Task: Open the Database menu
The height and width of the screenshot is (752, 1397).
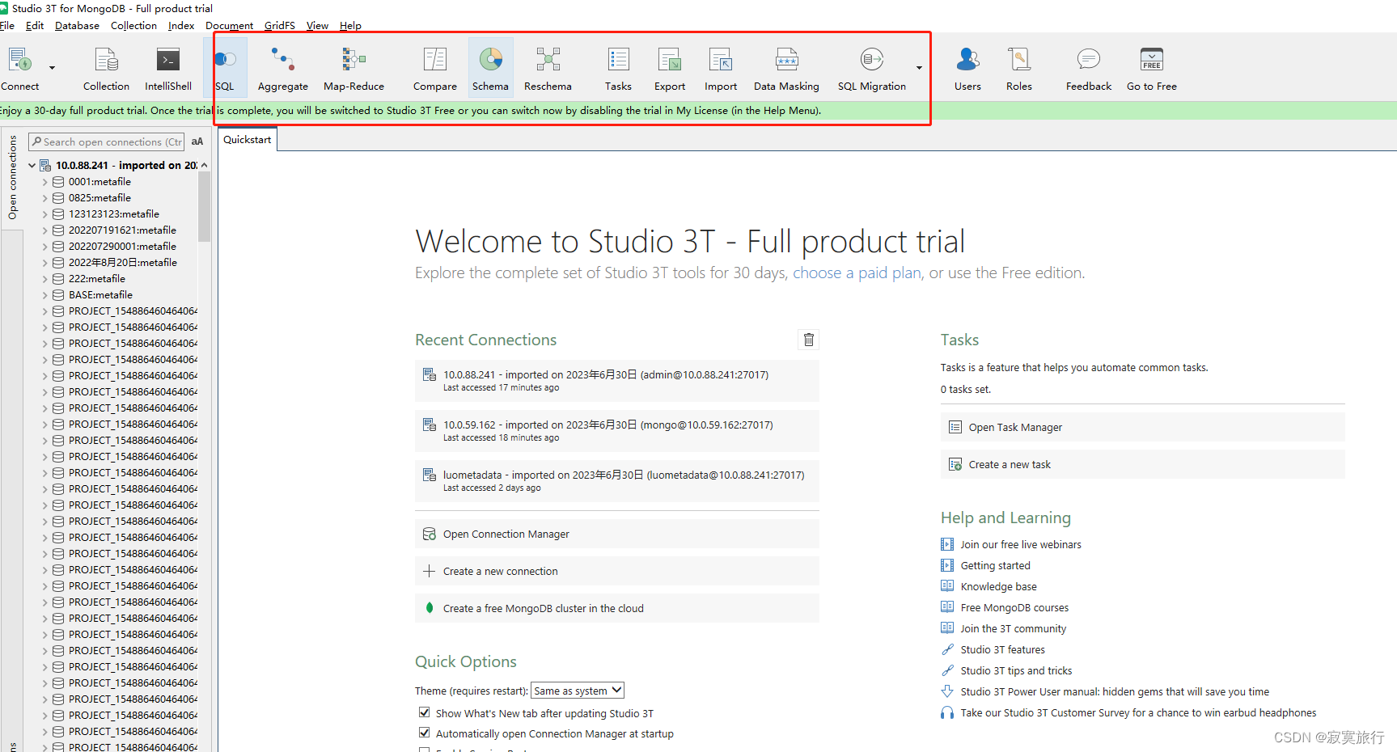Action: [x=77, y=25]
